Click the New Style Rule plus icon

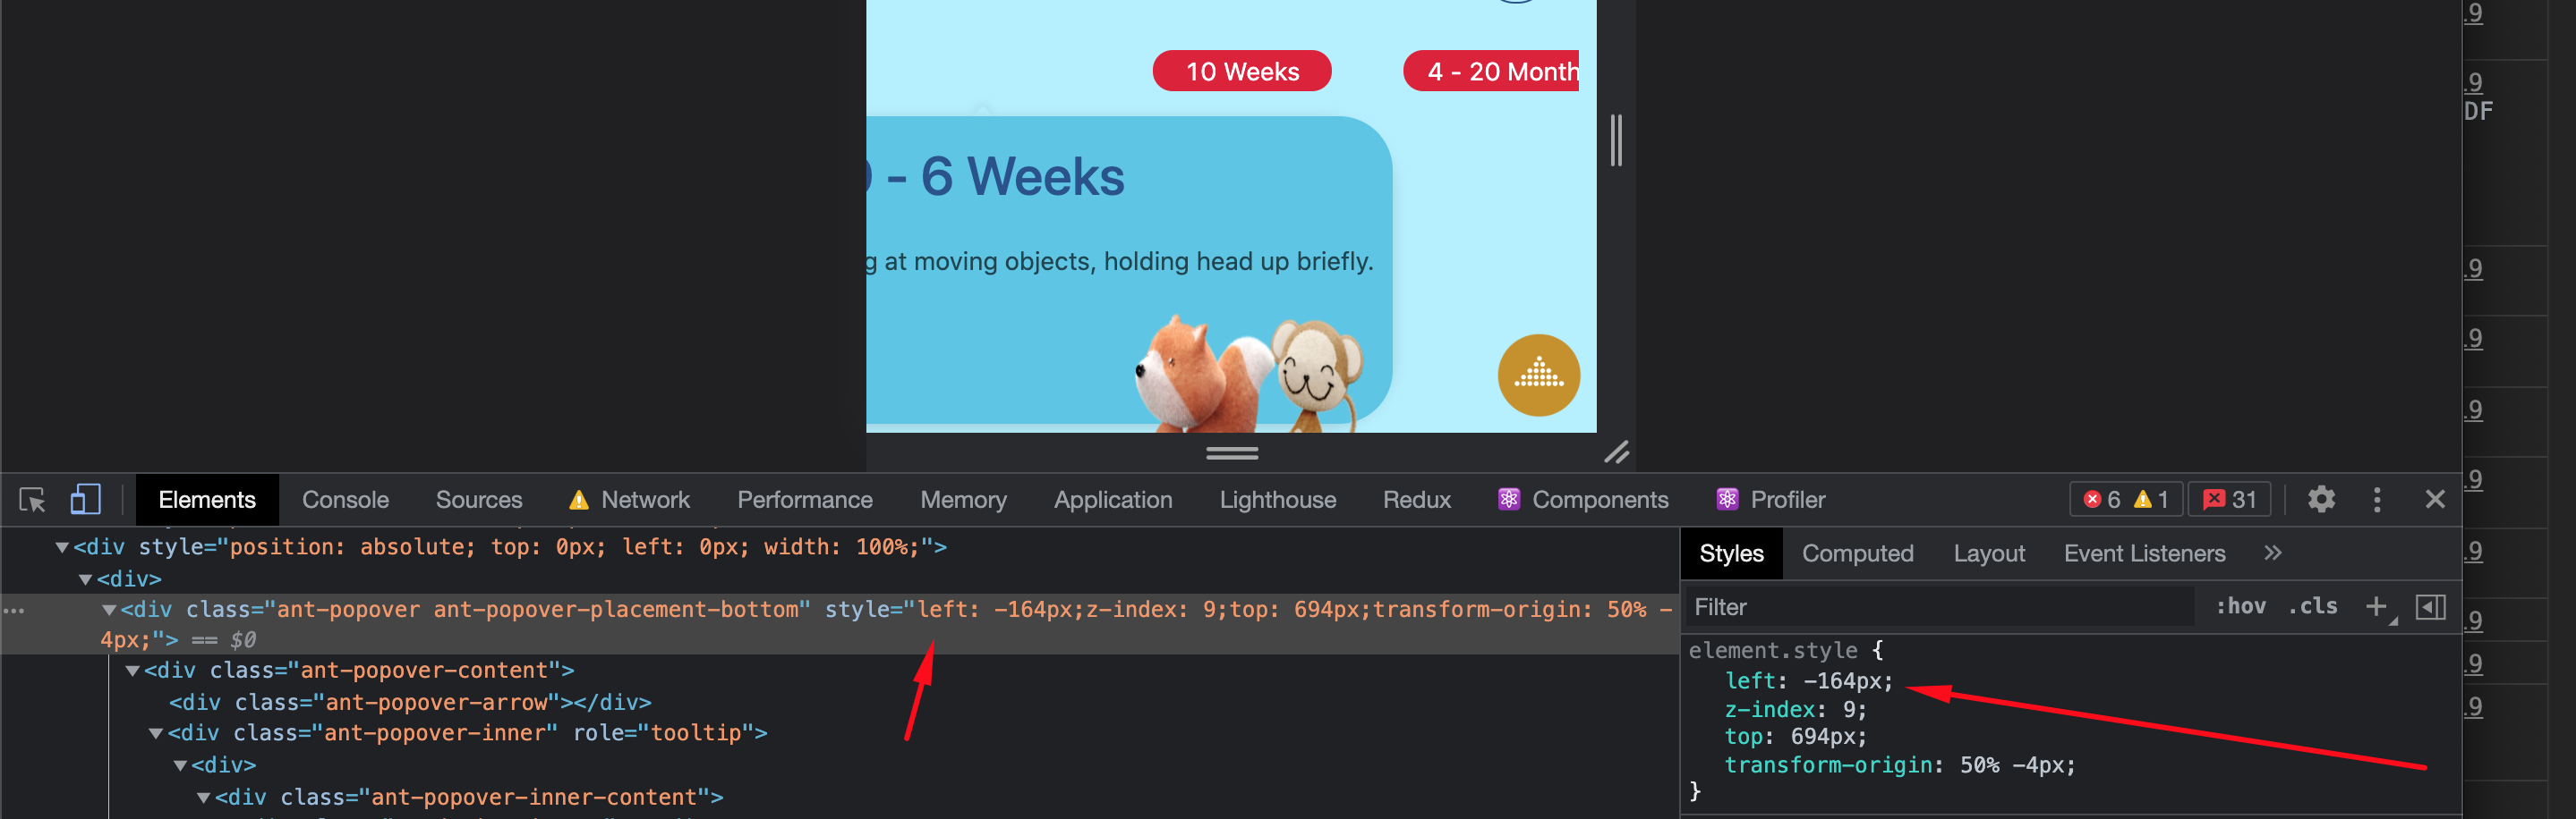click(x=2377, y=606)
